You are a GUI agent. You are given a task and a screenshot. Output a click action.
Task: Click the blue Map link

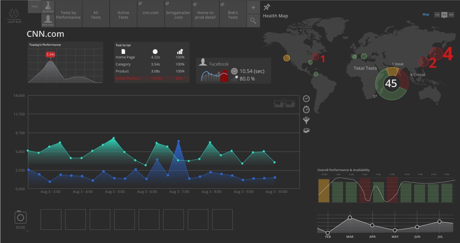pos(426,14)
